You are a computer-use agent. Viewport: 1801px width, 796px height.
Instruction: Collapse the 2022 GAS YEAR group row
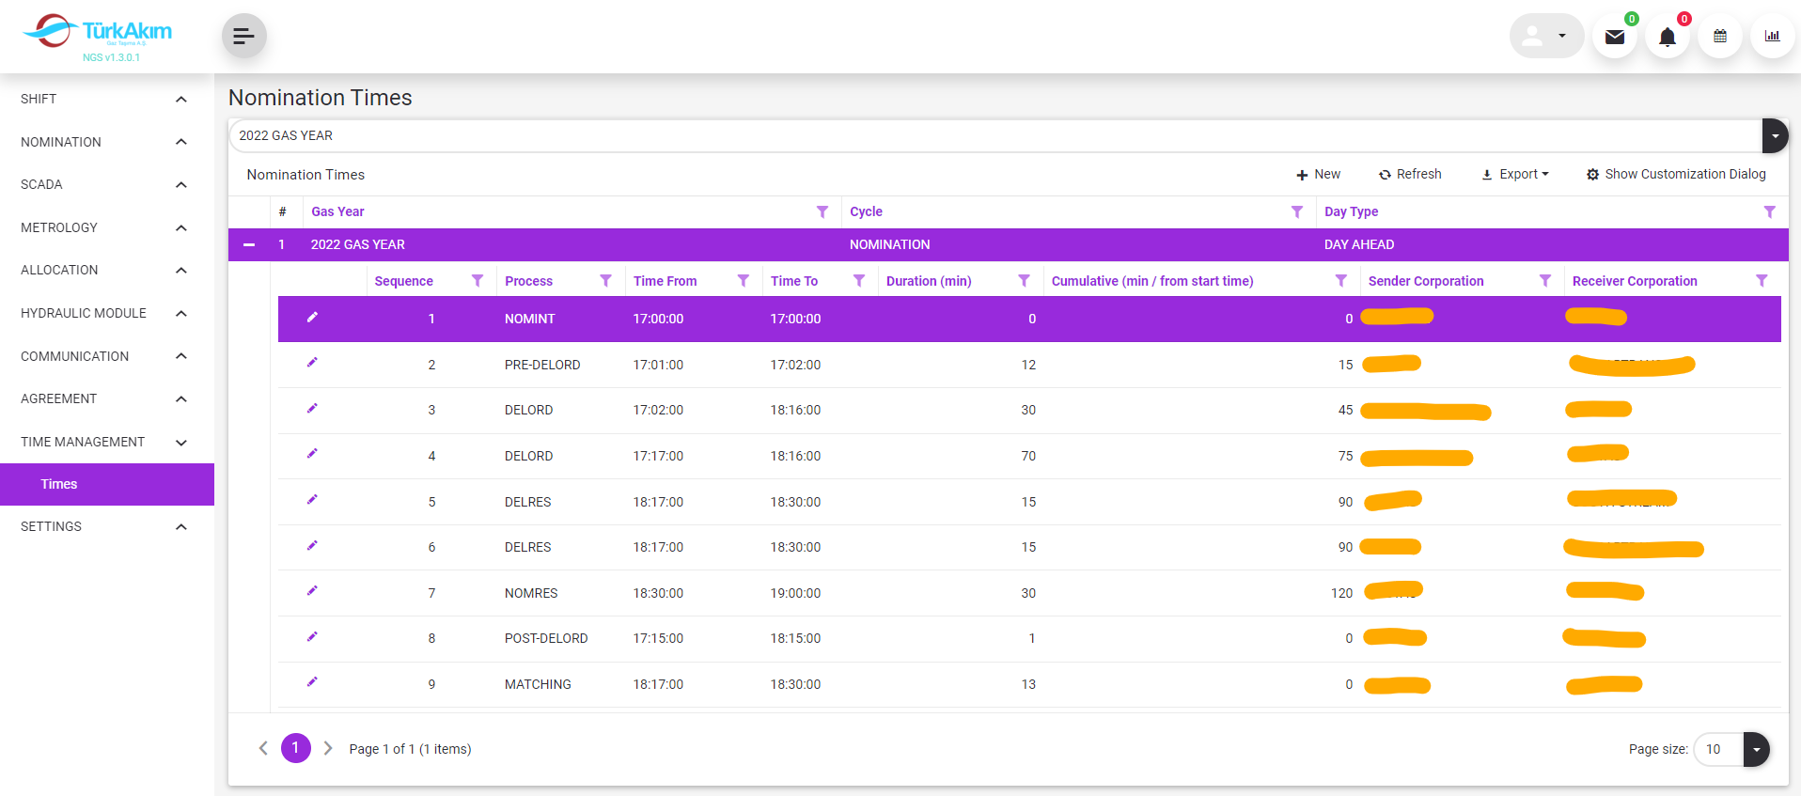(249, 244)
